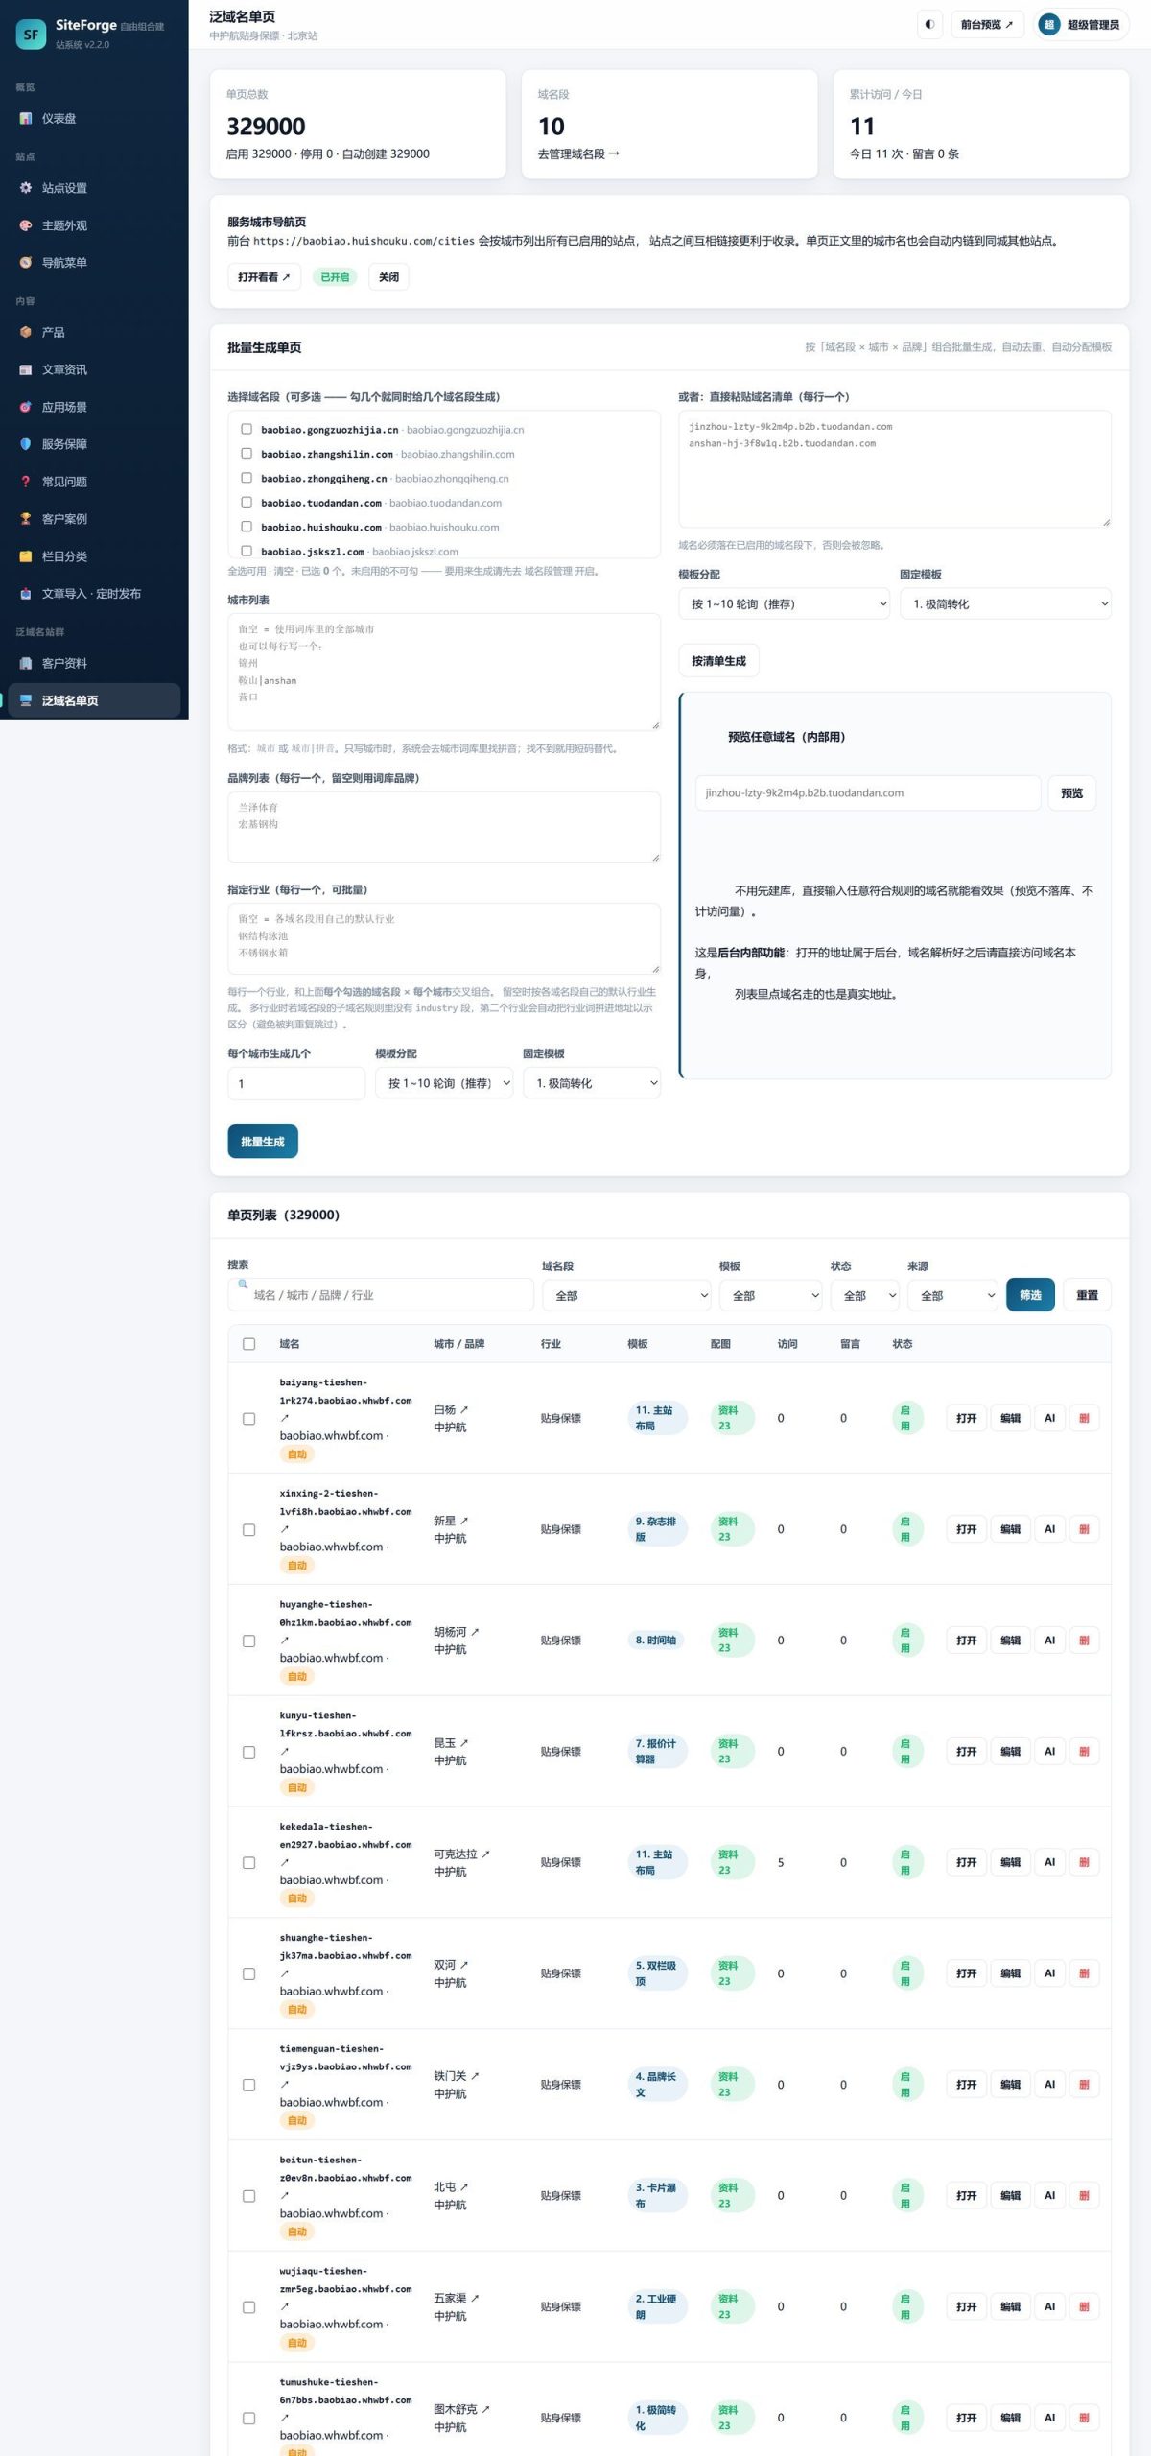1151x2456 pixels.
Task: Open 服务保障 shield icon in sidebar
Action: [x=26, y=444]
